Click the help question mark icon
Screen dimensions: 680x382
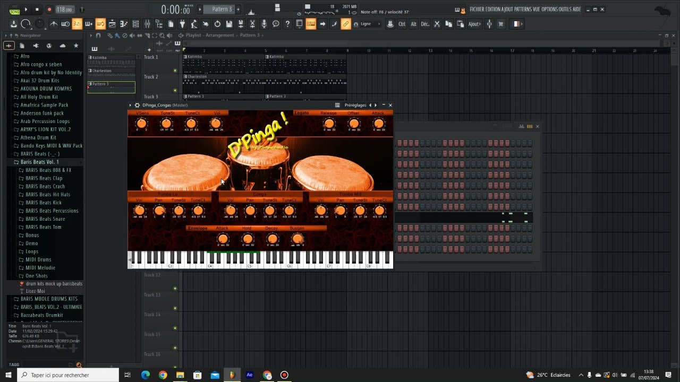[x=287, y=24]
